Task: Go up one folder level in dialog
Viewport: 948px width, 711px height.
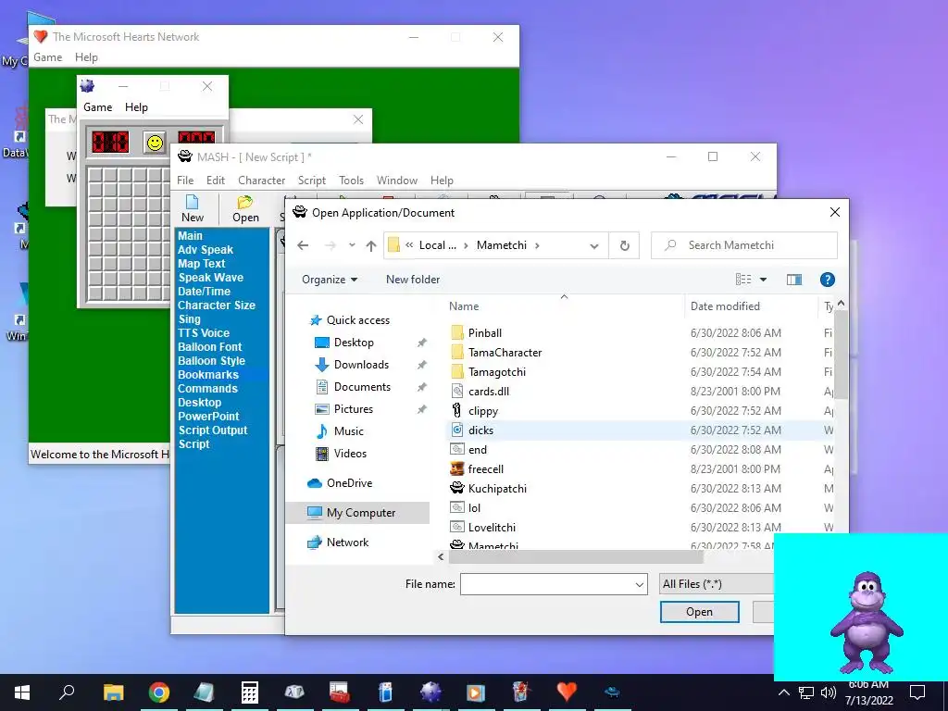Action: (371, 245)
